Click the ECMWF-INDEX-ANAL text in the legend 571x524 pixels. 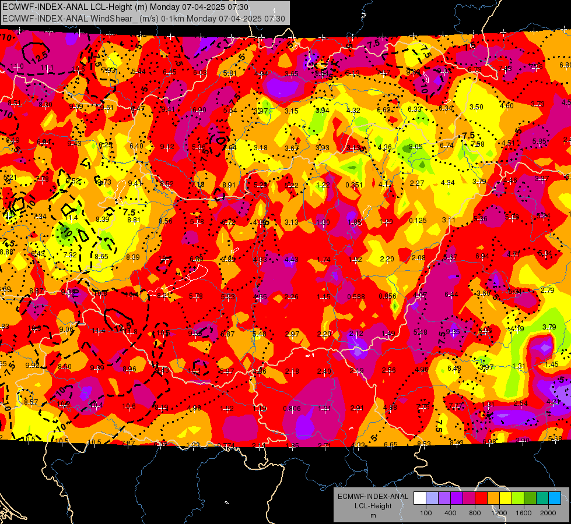point(373,497)
